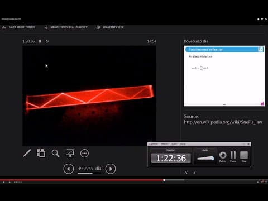Click the video progress bar scrubber handle
The height and width of the screenshot is (201, 268).
pos(164,180)
